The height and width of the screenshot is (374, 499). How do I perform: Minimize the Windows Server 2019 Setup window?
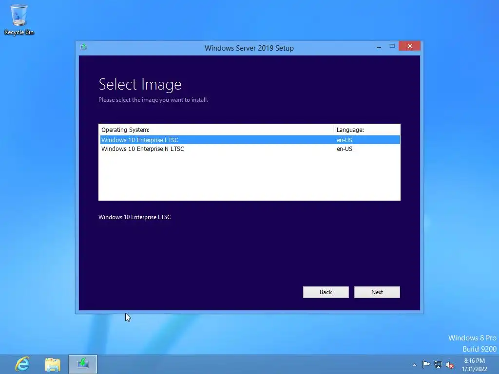379,46
